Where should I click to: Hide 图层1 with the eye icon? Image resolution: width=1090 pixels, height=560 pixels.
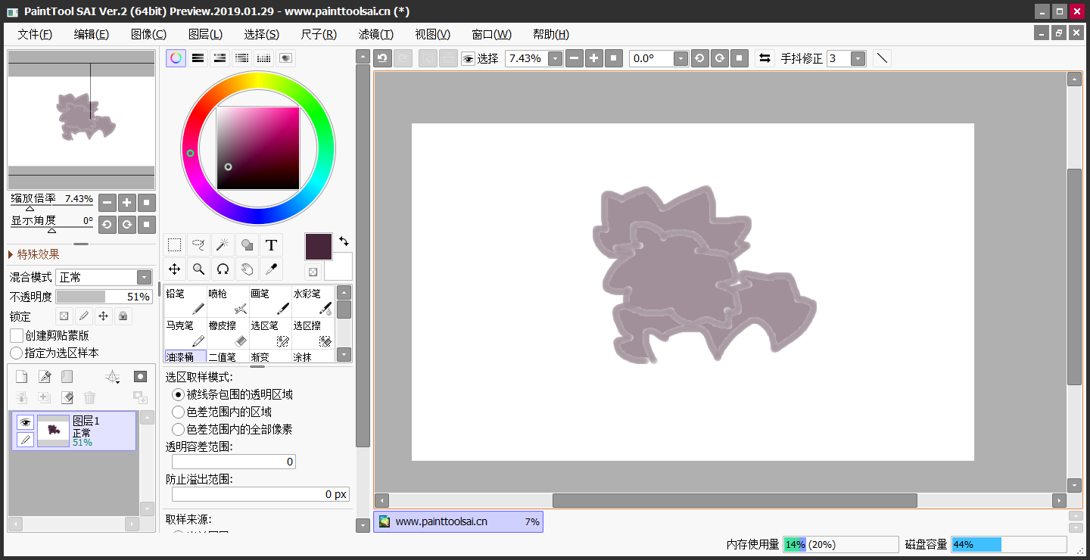[x=25, y=422]
